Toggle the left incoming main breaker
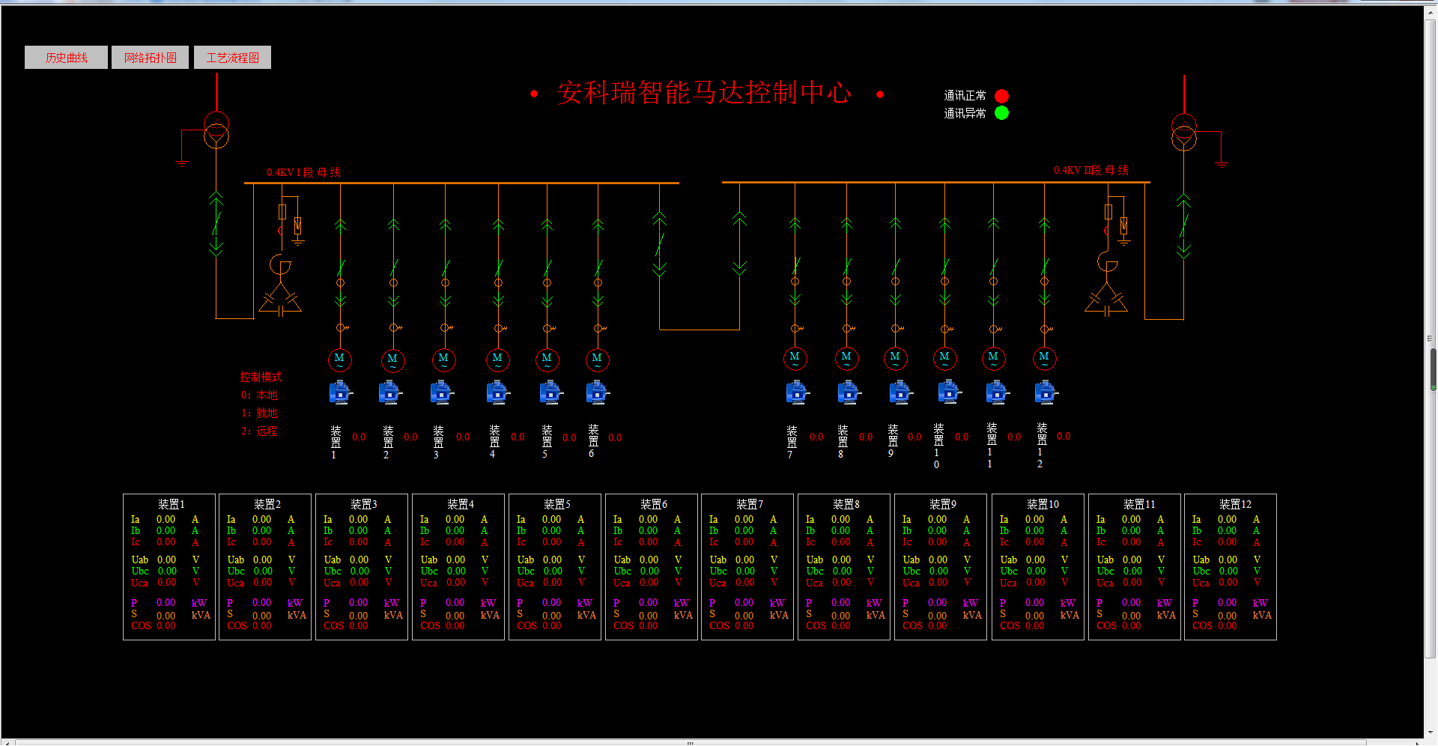This screenshot has width=1438, height=746. (216, 225)
